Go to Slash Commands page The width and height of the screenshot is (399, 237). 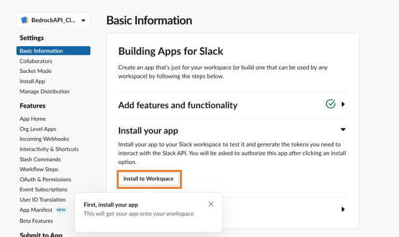(40, 160)
